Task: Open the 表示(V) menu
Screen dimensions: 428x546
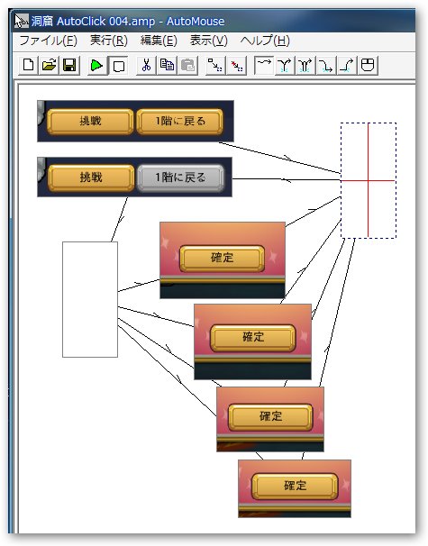Action: click(x=209, y=41)
